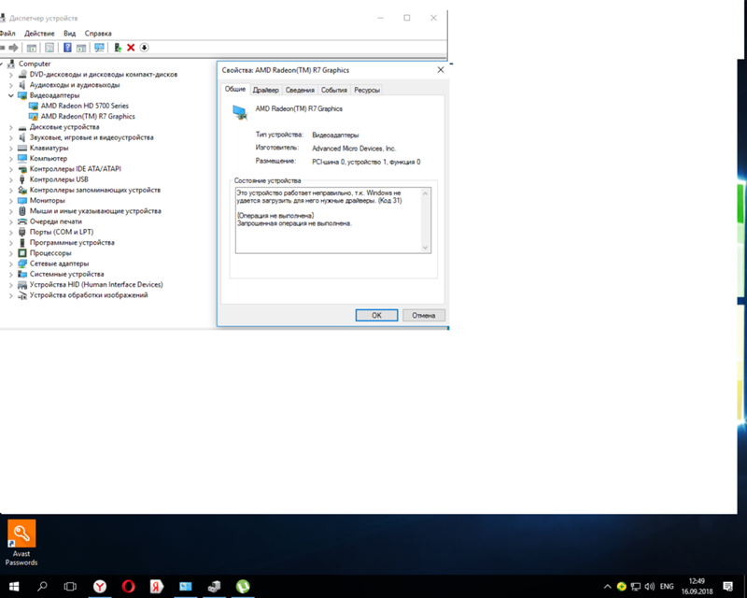
Task: Show hidden system tray icons
Action: coord(608,587)
